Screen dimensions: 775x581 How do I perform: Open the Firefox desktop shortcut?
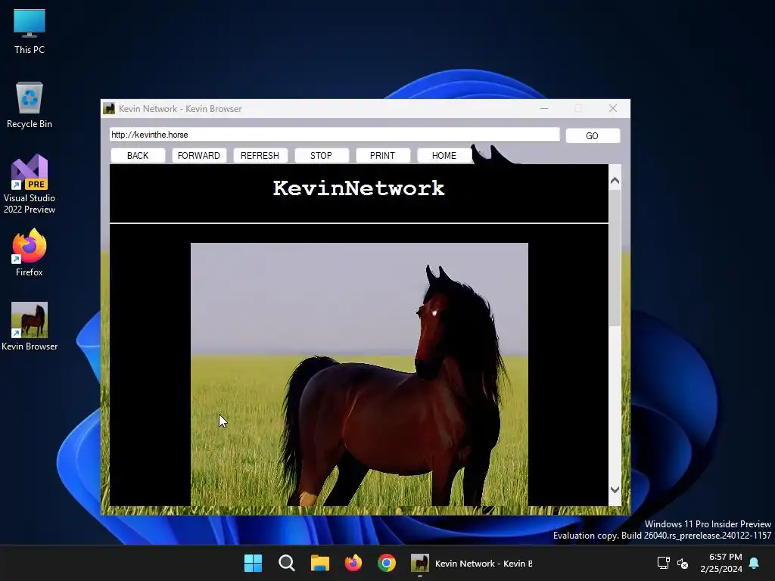click(30, 253)
